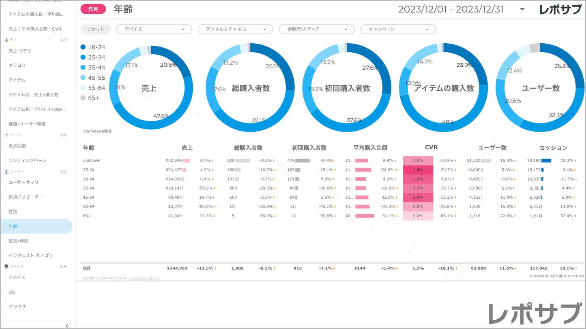Open the date range picker dropdown arrow
The height and width of the screenshot is (329, 586).
[x=522, y=9]
